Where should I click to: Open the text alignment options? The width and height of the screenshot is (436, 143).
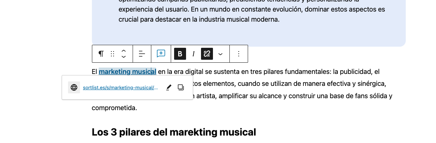click(x=142, y=54)
